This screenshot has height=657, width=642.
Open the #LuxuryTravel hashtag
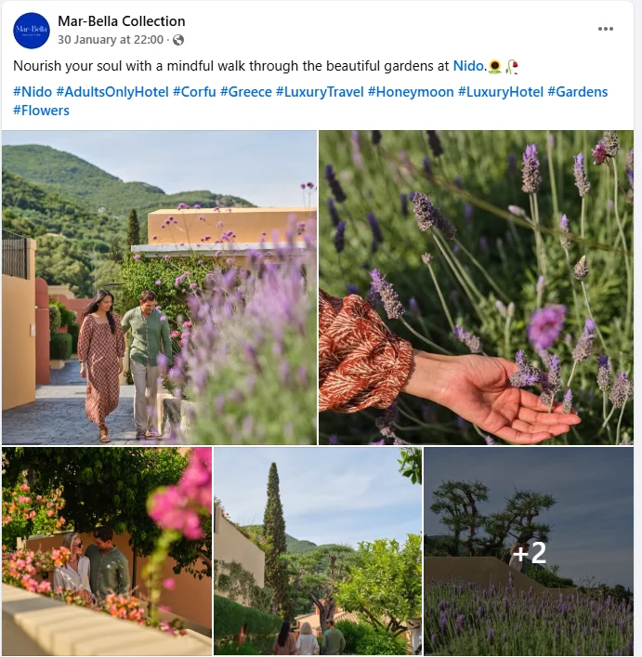tap(321, 92)
